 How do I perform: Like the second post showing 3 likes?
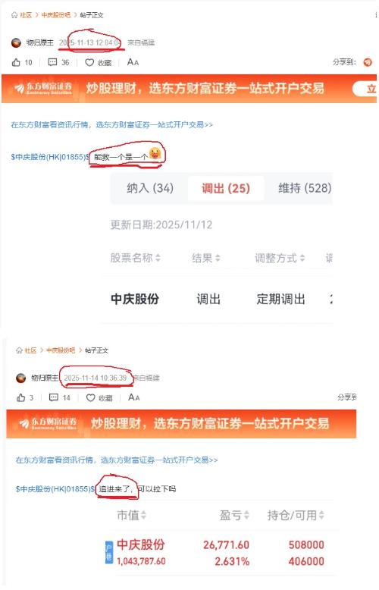(x=21, y=397)
